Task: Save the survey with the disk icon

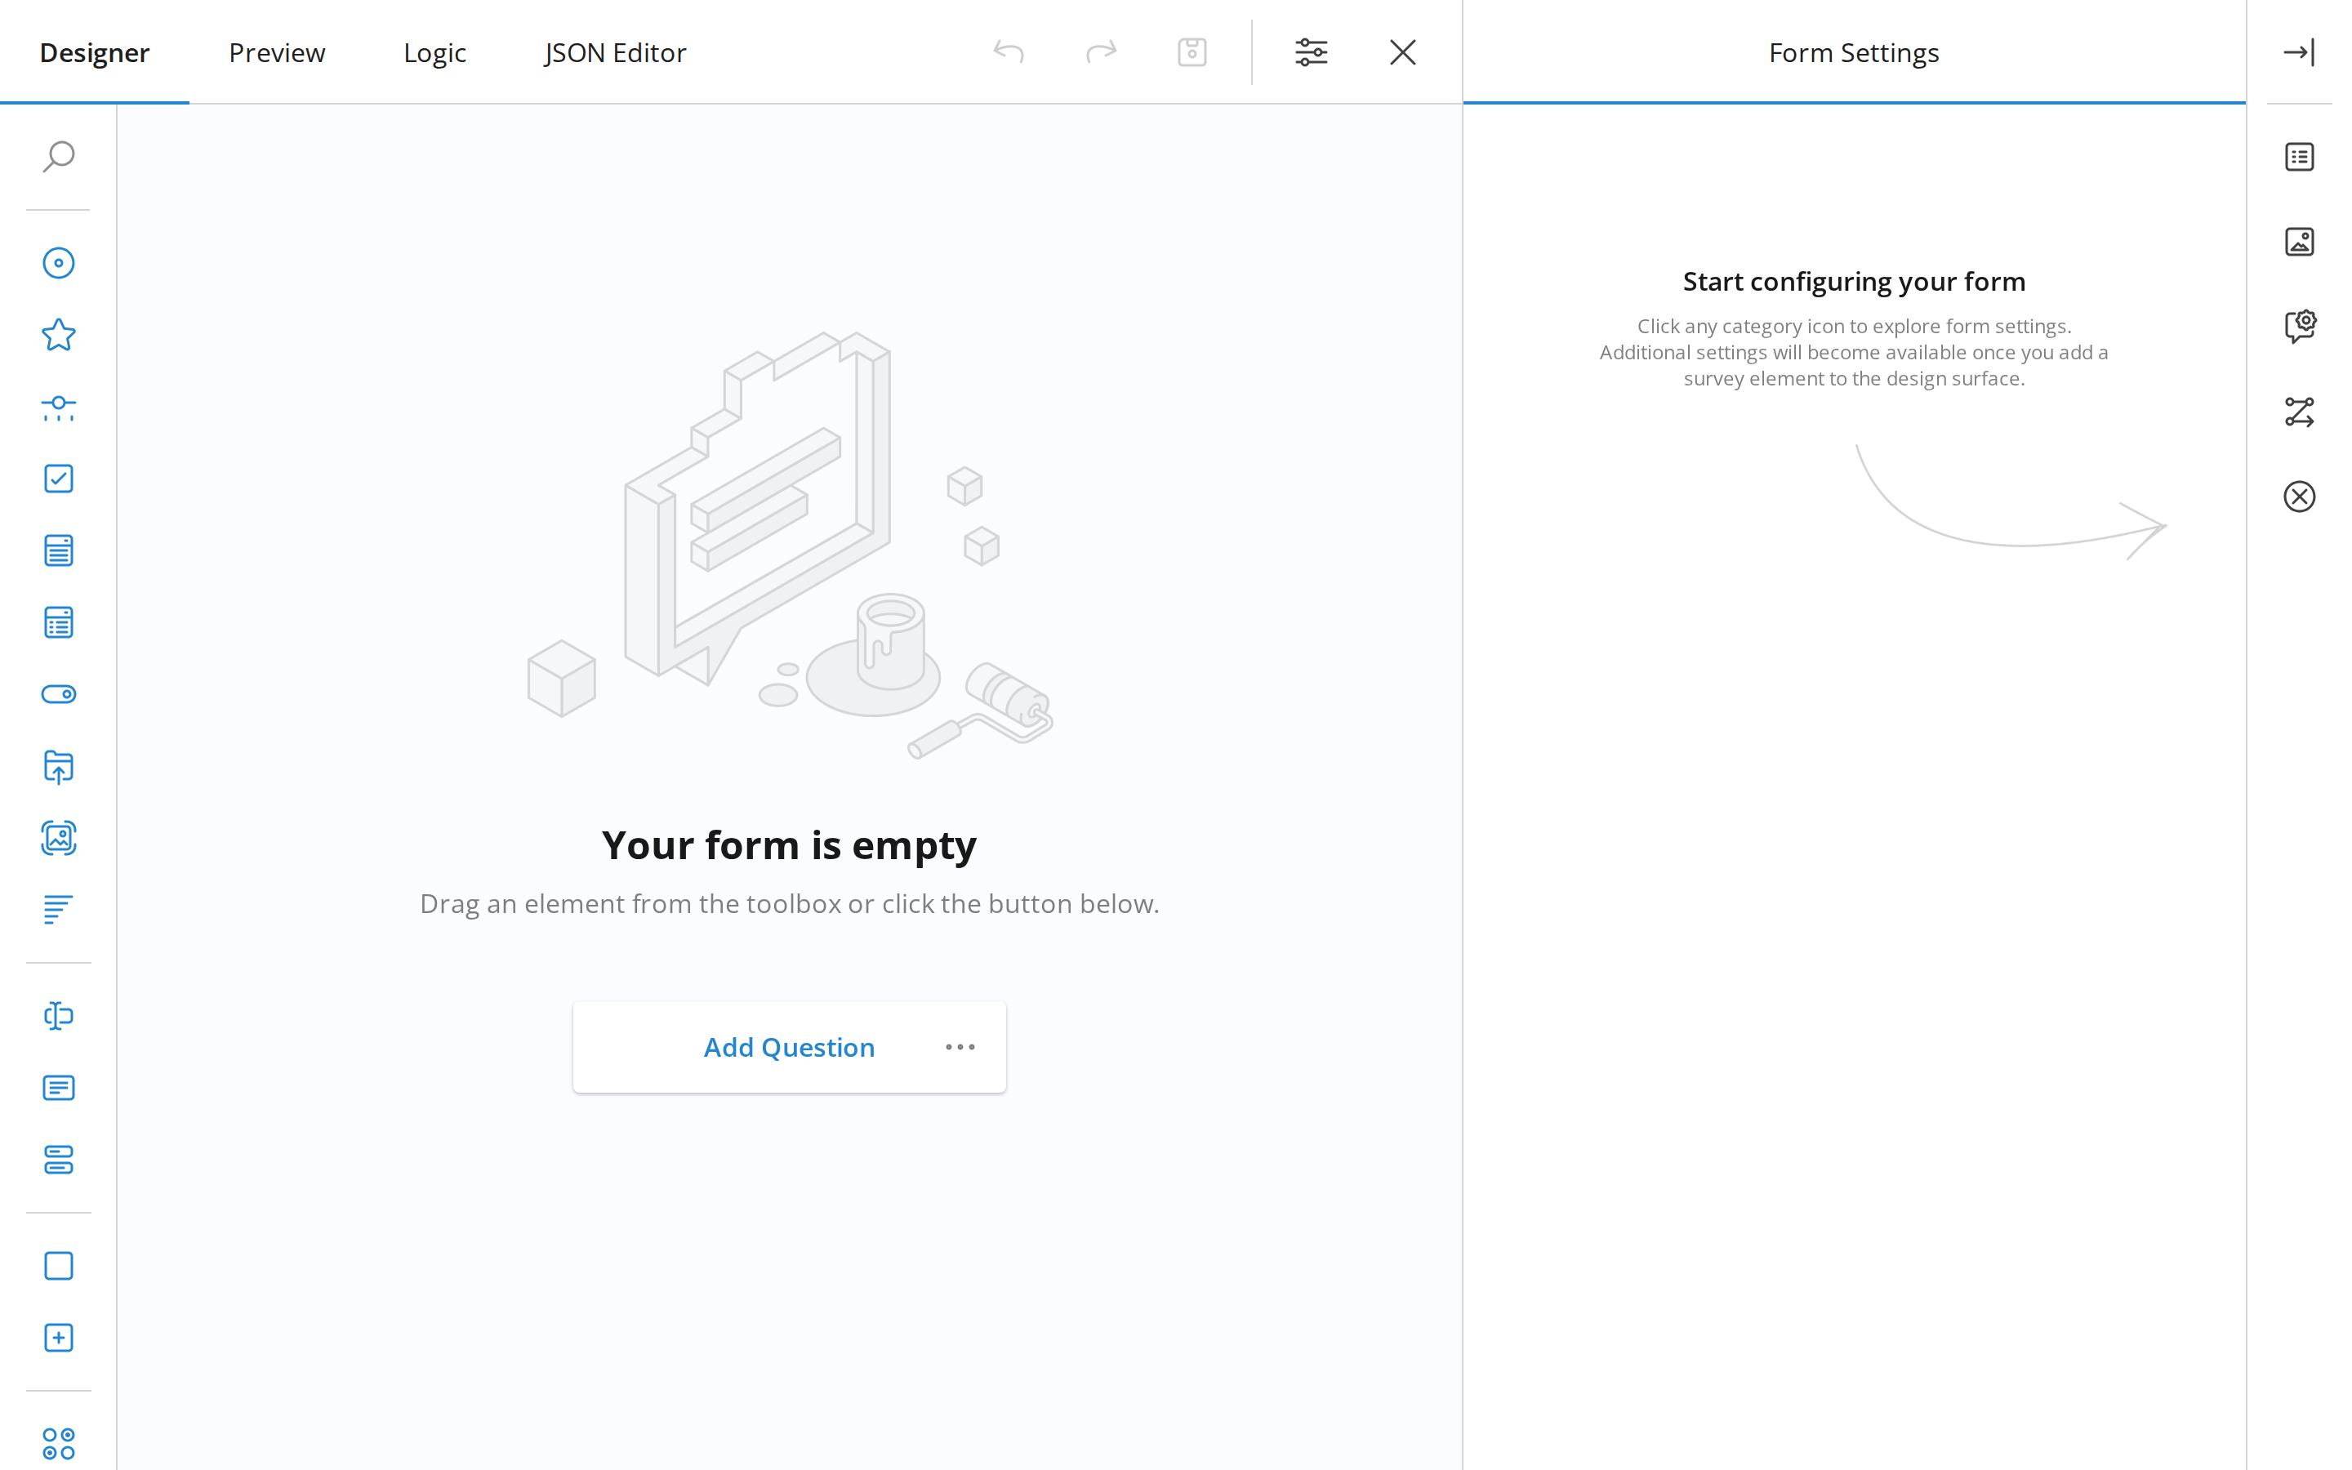Action: (x=1192, y=51)
